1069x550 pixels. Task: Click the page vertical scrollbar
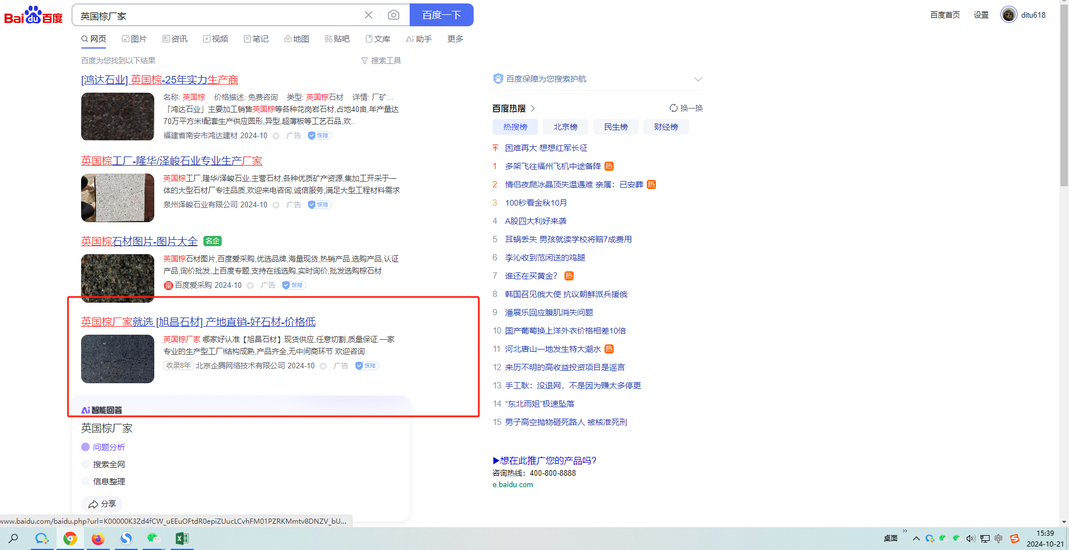[1064, 114]
